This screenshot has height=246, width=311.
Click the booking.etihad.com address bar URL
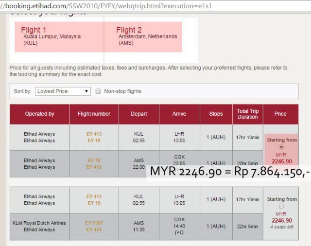106,6
